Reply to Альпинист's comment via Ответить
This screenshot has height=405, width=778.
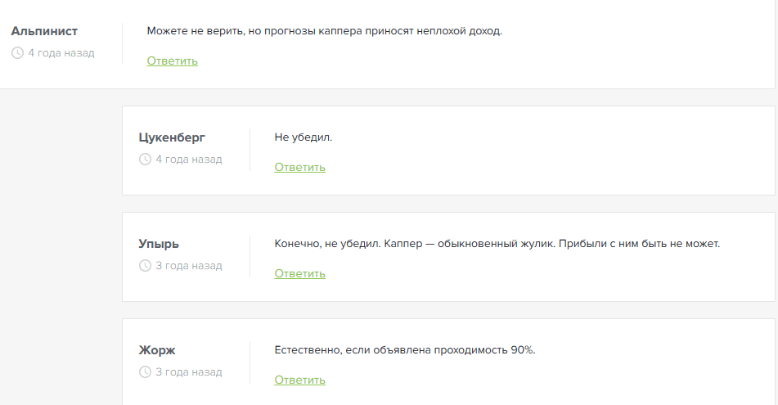(172, 61)
